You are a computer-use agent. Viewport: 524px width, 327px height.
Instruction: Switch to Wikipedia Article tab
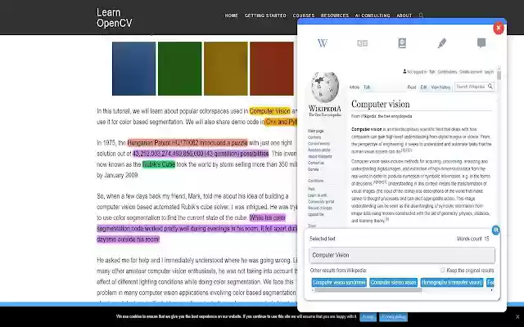[x=355, y=87]
